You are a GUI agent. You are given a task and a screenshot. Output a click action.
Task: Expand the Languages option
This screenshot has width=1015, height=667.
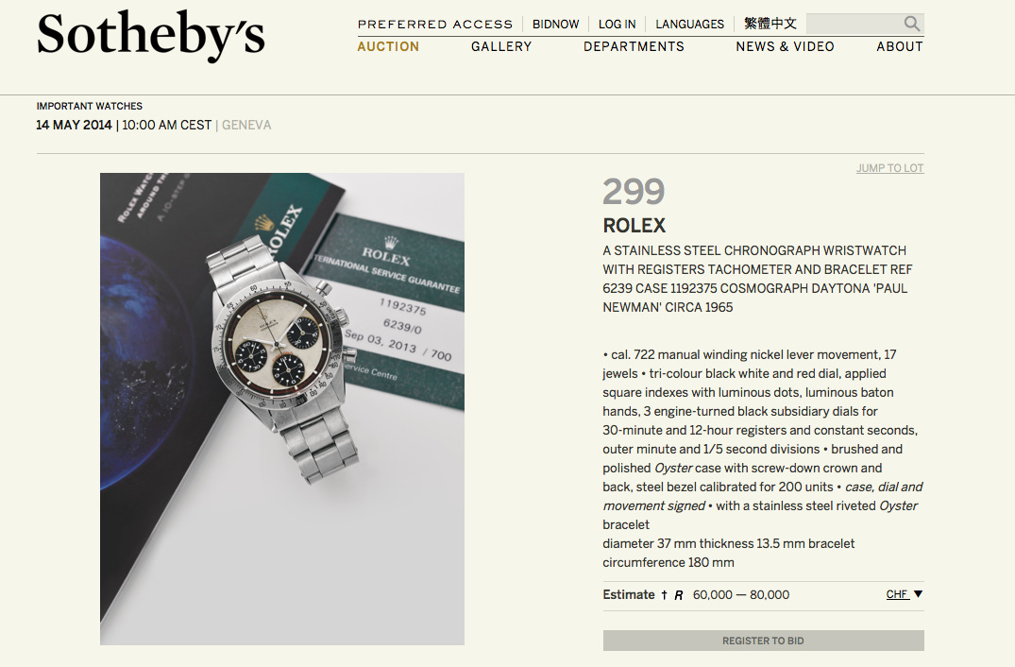(689, 25)
